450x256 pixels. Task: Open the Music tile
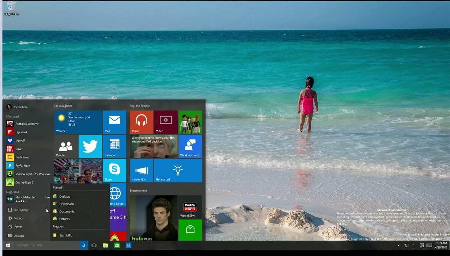(x=141, y=122)
